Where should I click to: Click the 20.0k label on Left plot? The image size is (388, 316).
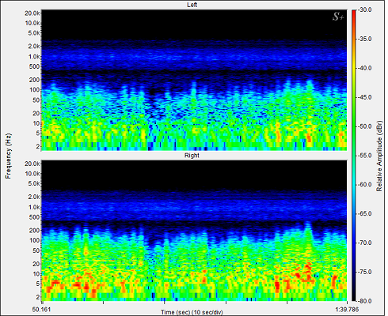click(32, 13)
